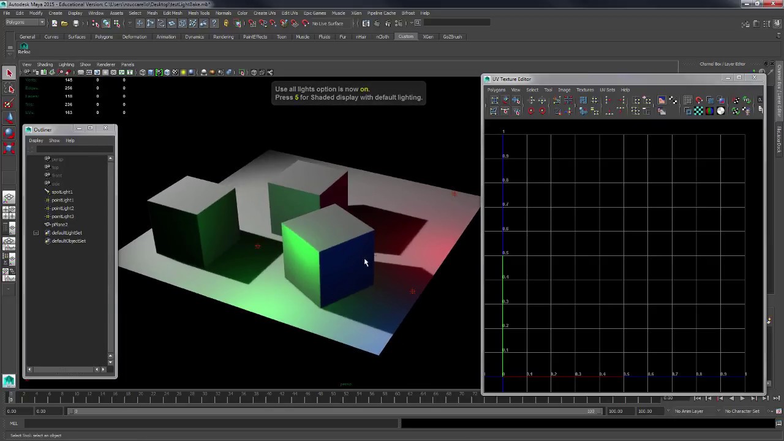Image resolution: width=784 pixels, height=441 pixels.
Task: Open the Create UVs menu
Action: click(x=264, y=13)
